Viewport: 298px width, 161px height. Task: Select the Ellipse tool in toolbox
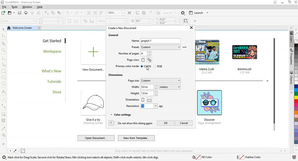[3, 78]
